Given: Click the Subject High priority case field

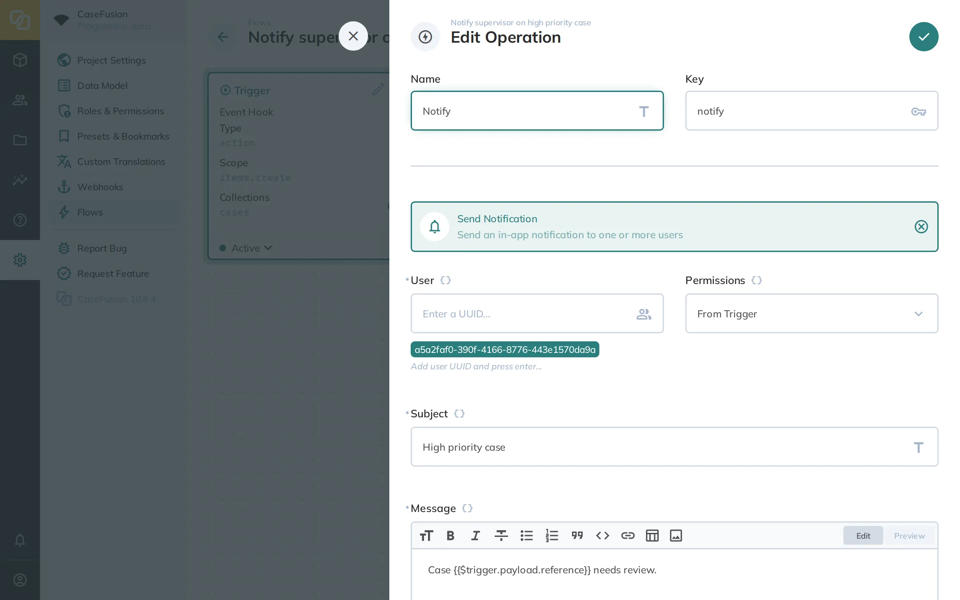Looking at the screenshot, I should click(x=674, y=447).
